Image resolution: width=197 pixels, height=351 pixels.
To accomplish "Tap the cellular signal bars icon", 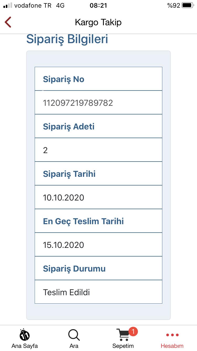I will pyautogui.click(x=8, y=5).
